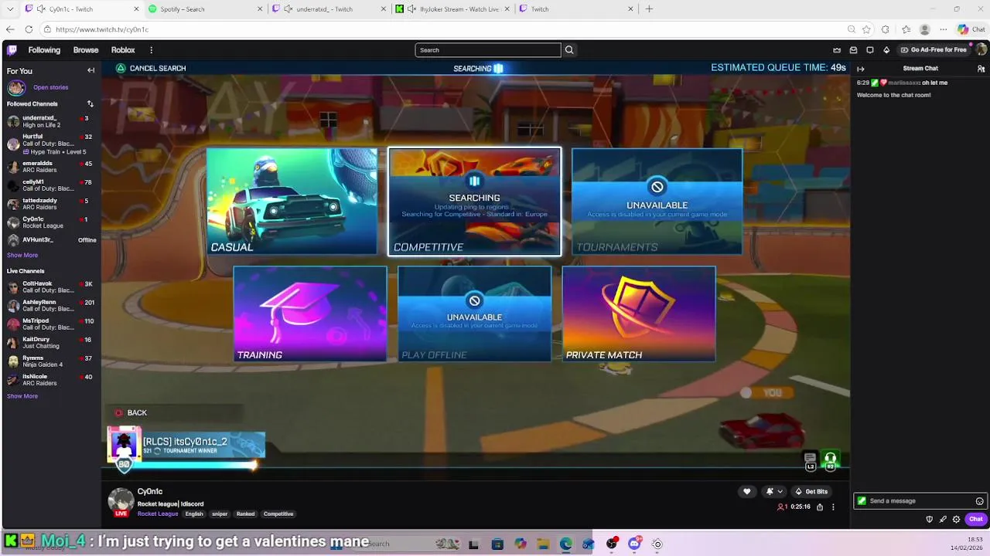Open the user profile avatar menu
Screen dimensions: 990x556
981,49
